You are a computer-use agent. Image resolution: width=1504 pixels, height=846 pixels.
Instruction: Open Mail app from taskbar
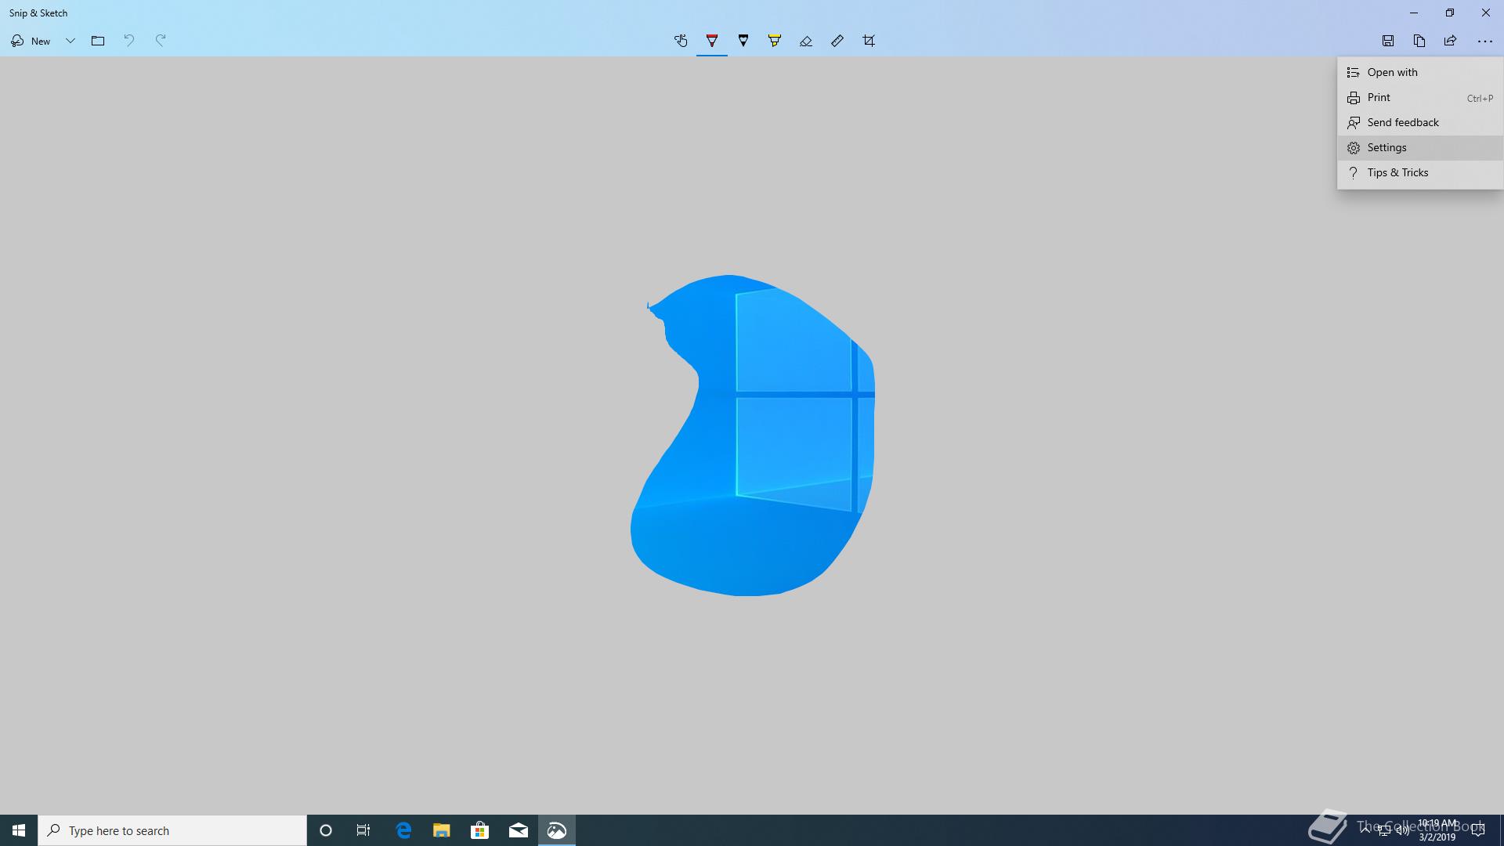pyautogui.click(x=519, y=830)
